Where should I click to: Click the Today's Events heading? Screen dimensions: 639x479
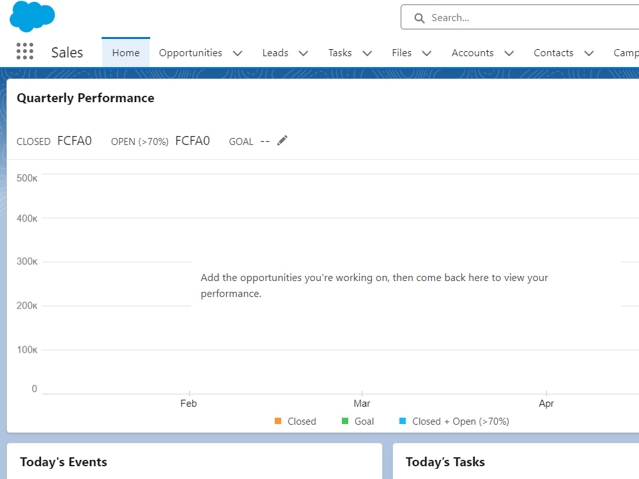[63, 462]
